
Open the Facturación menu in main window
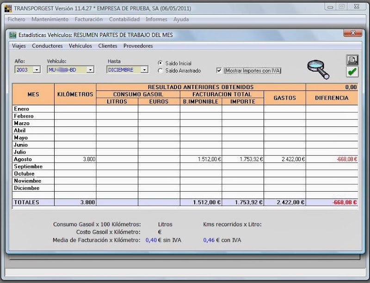(89, 19)
